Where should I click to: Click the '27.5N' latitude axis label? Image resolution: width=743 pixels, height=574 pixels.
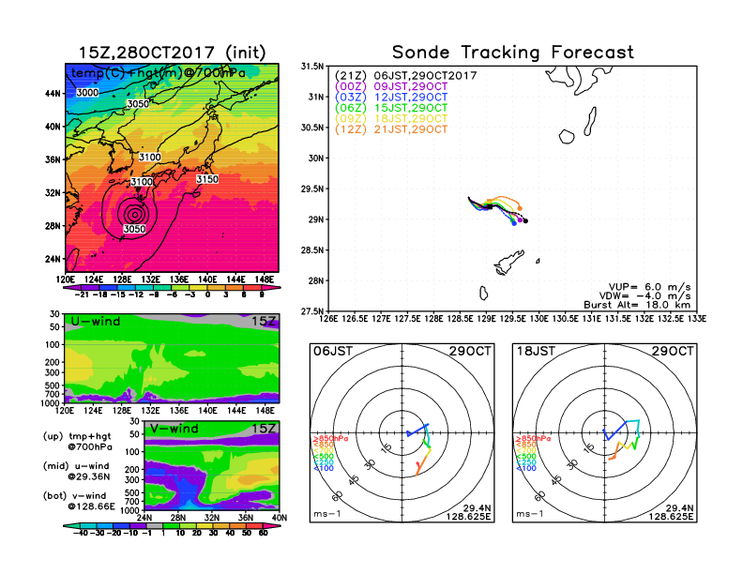(312, 311)
